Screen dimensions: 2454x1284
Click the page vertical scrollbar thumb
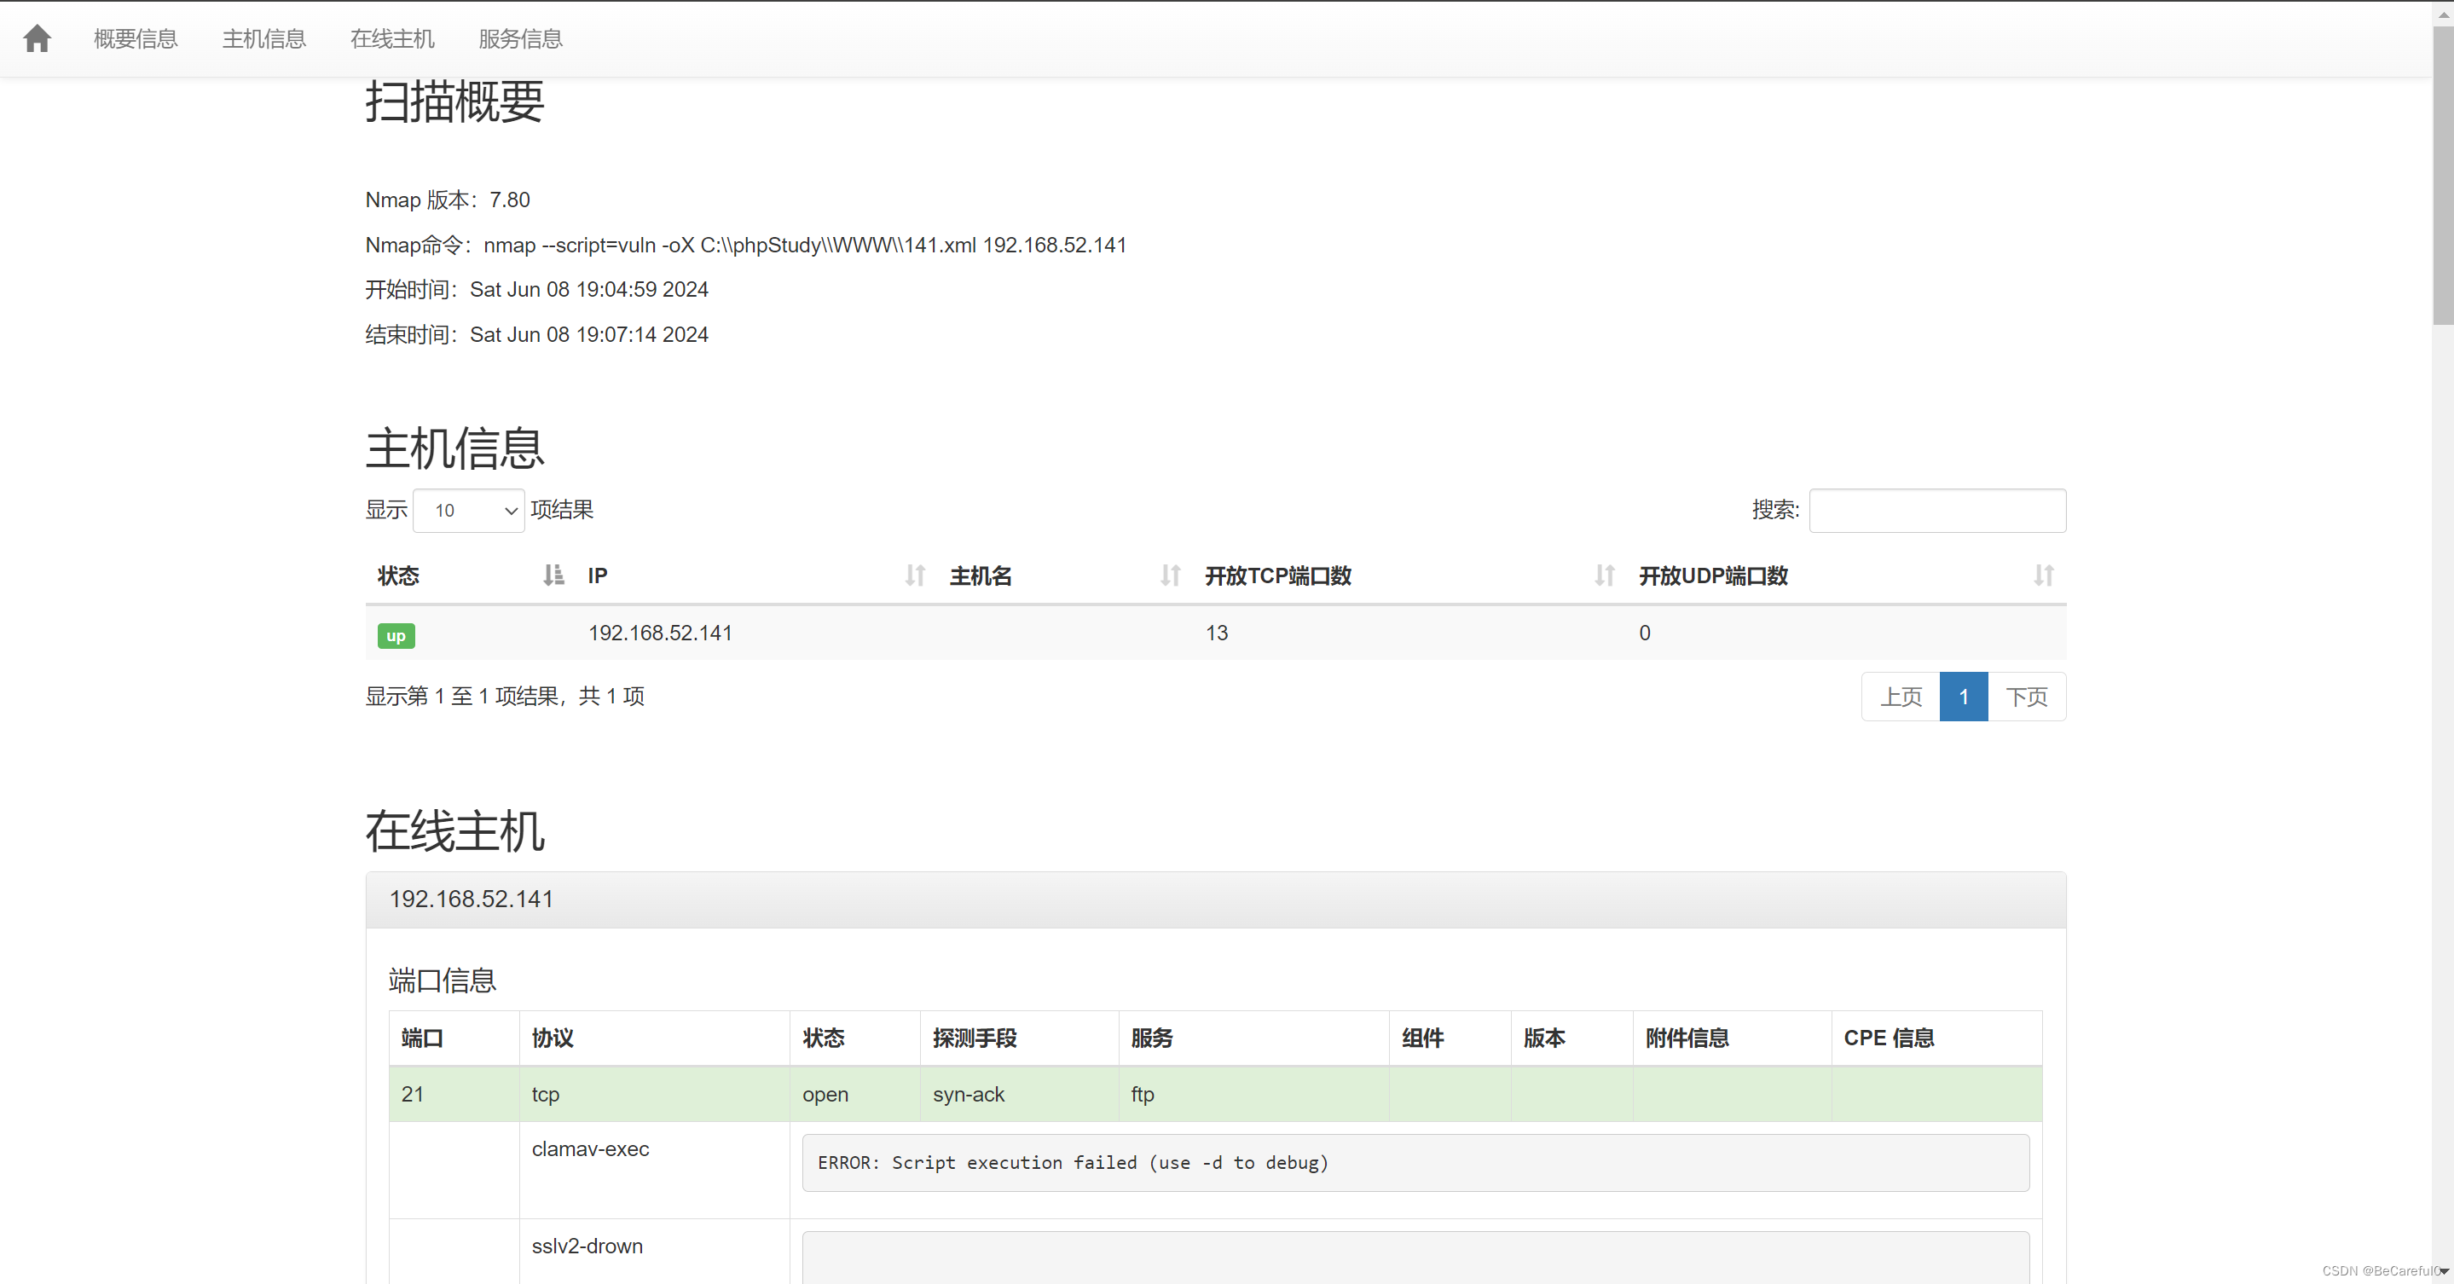2444,176
